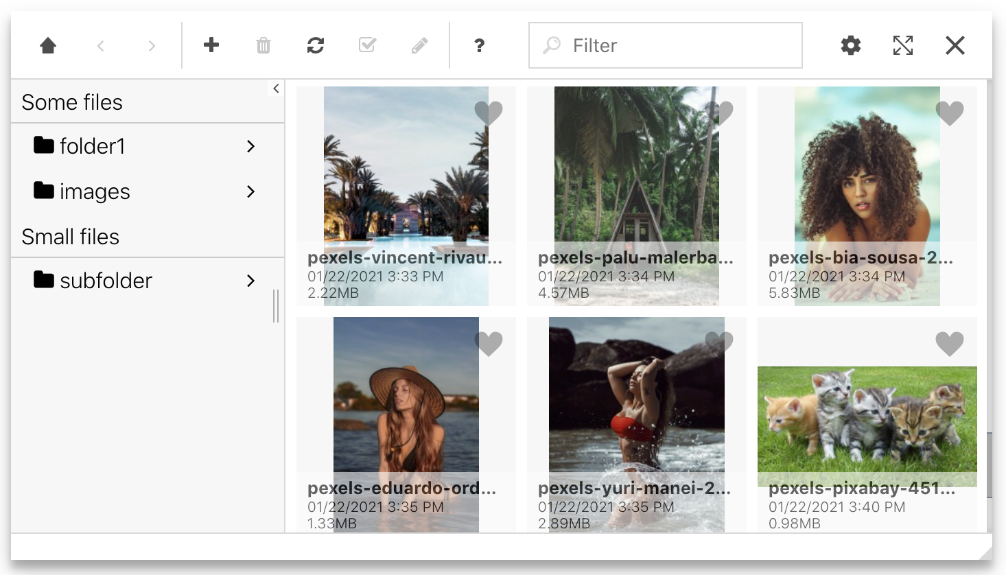The height and width of the screenshot is (575, 1006).
Task: Go to the home folder icon
Action: [48, 45]
